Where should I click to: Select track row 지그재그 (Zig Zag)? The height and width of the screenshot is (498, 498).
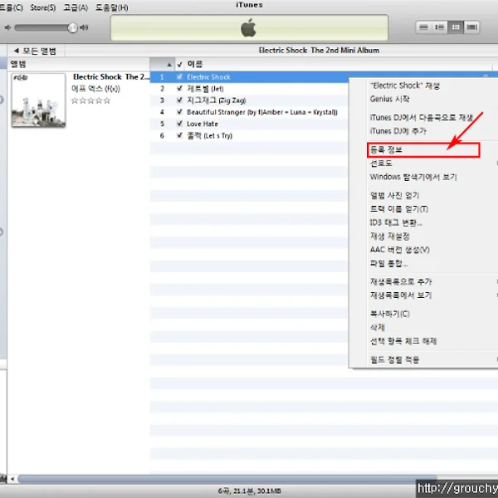pyautogui.click(x=249, y=100)
